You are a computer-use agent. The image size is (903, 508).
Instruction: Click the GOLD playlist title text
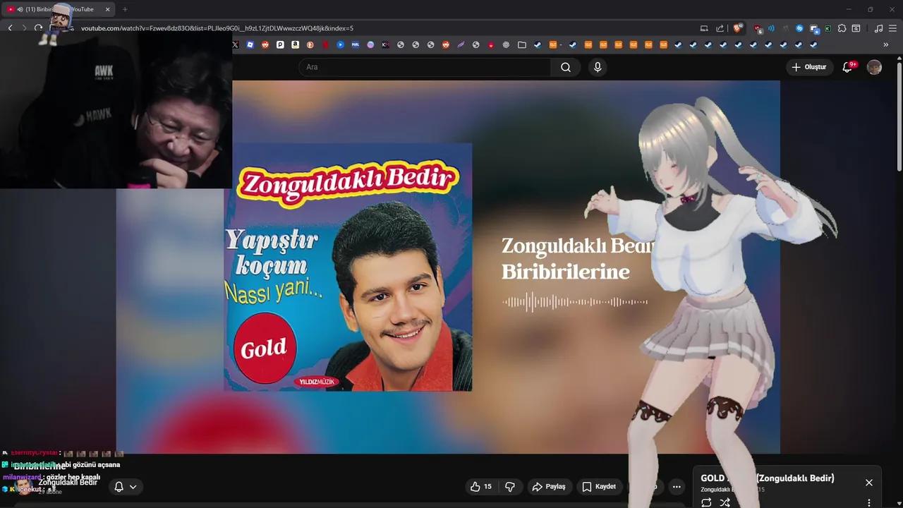768,478
